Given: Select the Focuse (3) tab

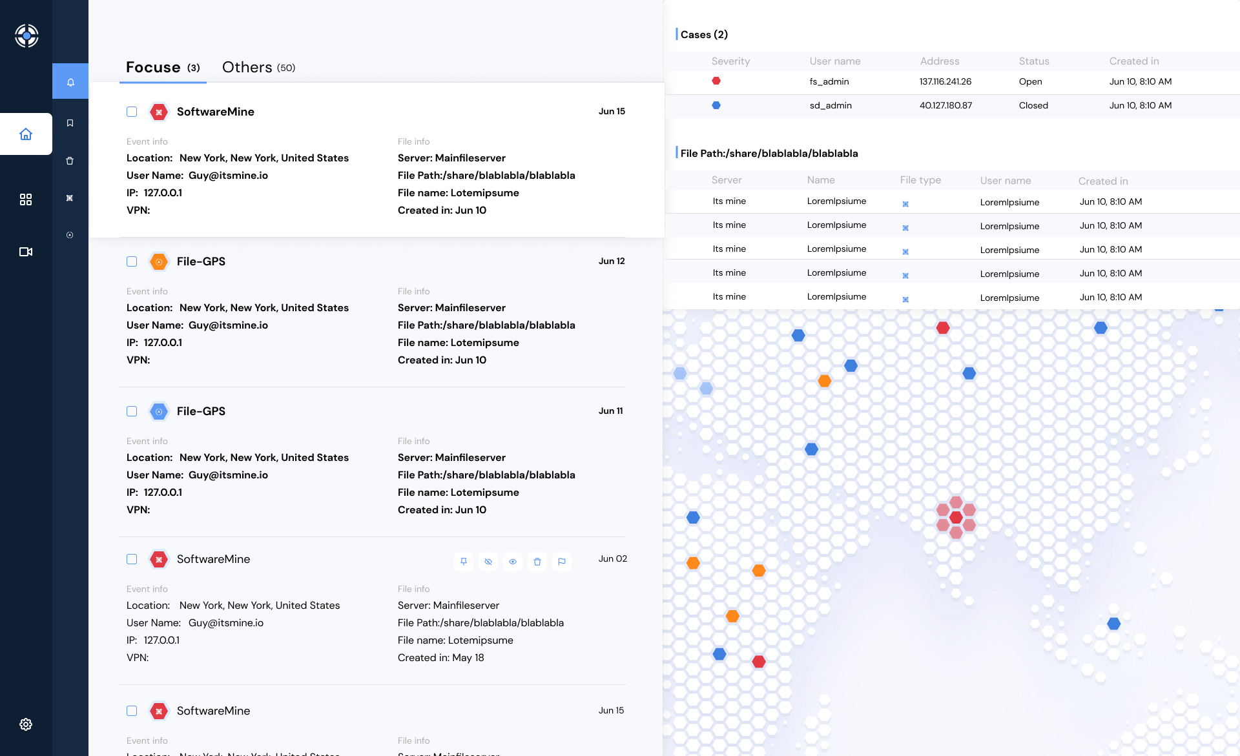Looking at the screenshot, I should [x=163, y=67].
